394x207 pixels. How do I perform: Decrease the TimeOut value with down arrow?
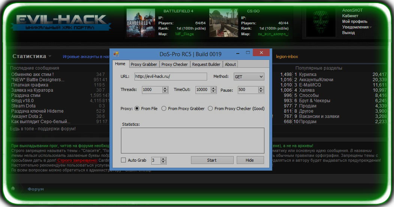click(x=213, y=91)
